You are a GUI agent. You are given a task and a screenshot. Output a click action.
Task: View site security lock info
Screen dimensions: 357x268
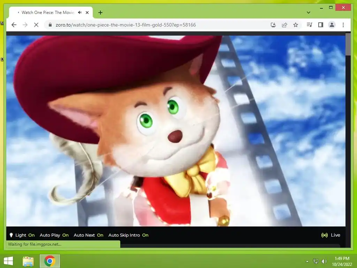50,25
